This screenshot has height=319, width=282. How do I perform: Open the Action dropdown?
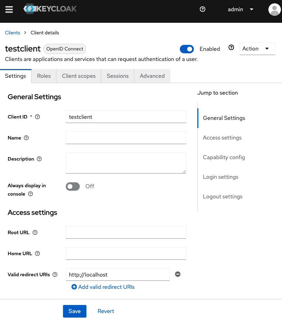pyautogui.click(x=257, y=48)
